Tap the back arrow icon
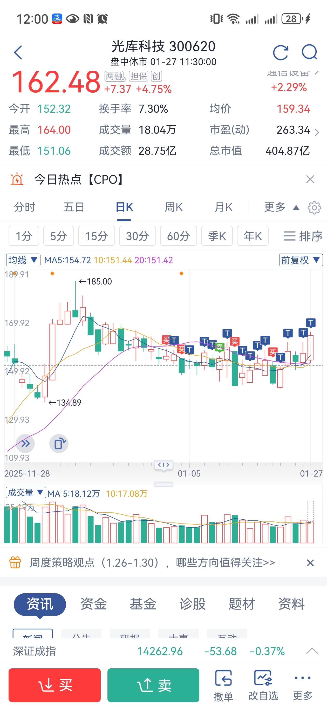327x706 pixels. point(18,52)
